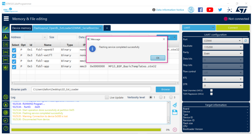Click the Size input field
The image size is (252, 135).
(67, 37)
